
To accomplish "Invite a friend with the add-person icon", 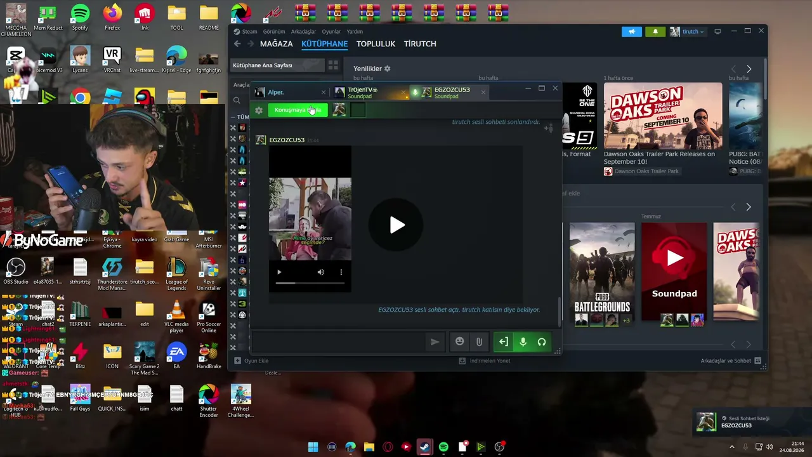I will point(549,128).
